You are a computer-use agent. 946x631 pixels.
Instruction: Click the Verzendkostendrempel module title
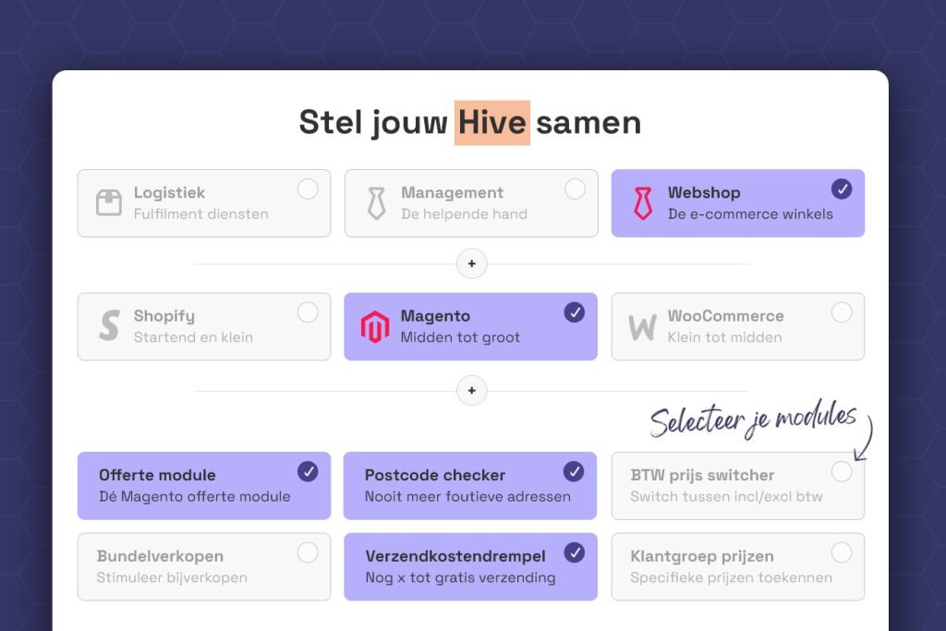(455, 556)
